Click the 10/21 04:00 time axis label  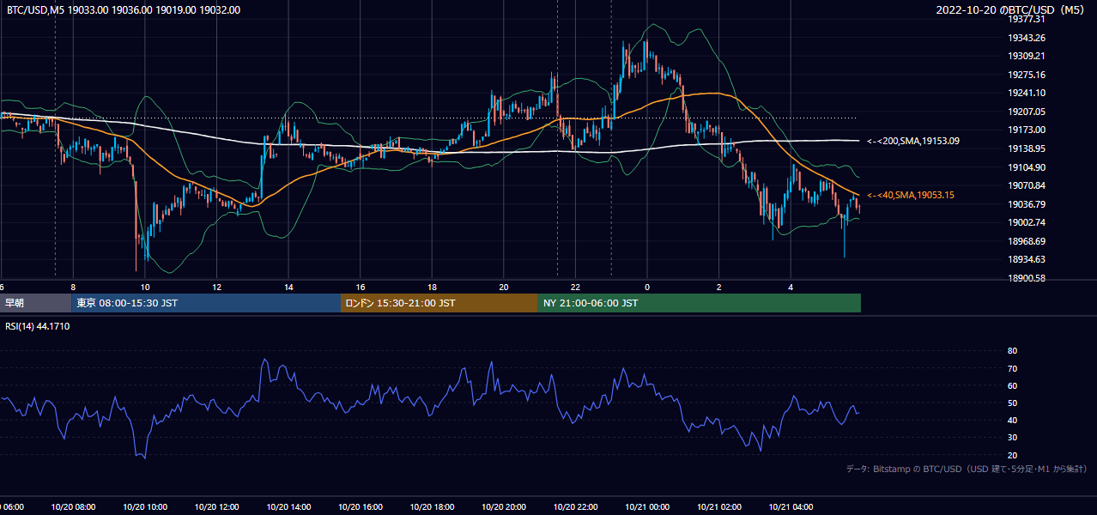pyautogui.click(x=791, y=507)
